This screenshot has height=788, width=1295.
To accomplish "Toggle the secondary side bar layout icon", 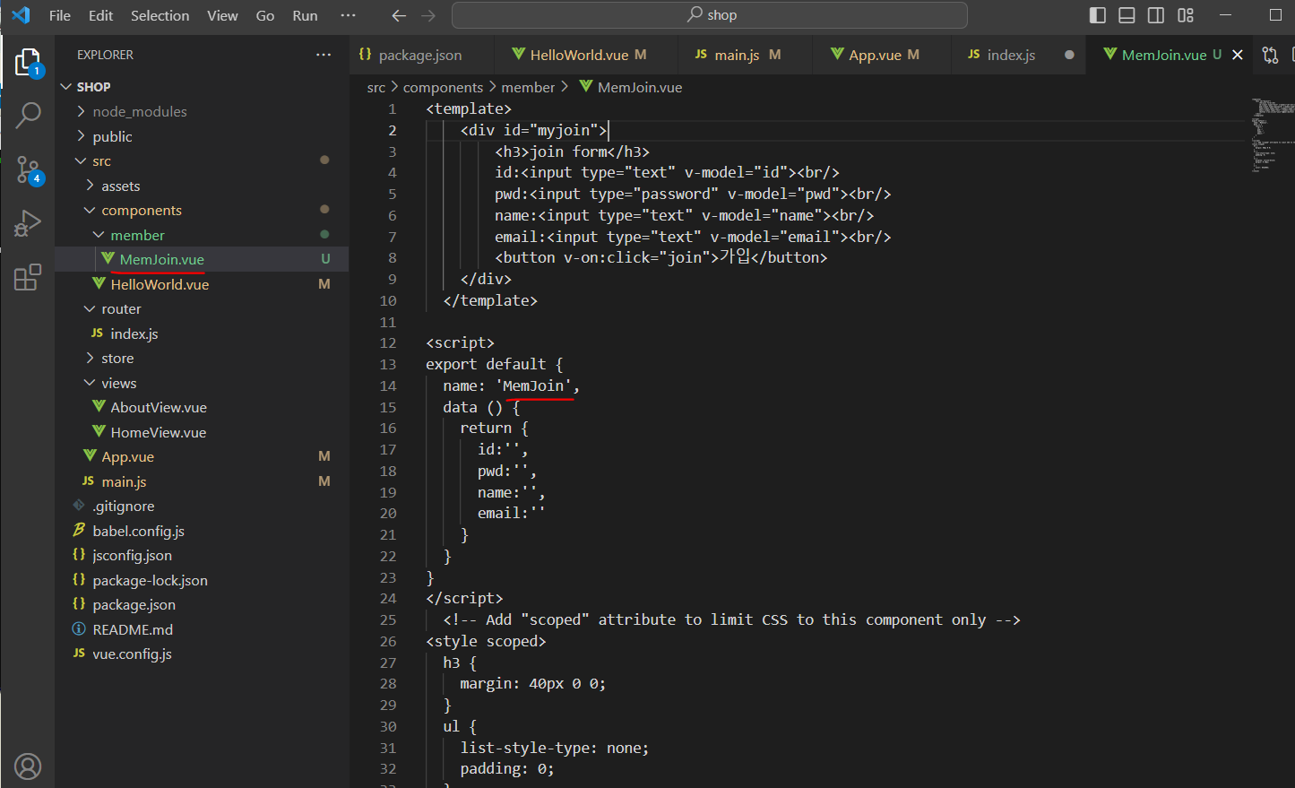I will [1156, 15].
